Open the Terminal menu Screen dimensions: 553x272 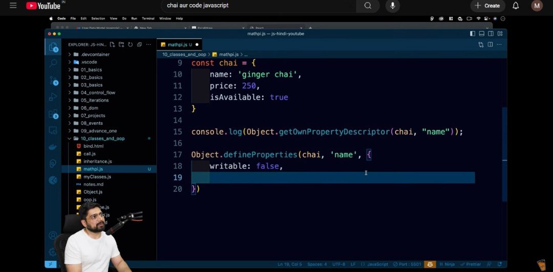click(x=148, y=18)
